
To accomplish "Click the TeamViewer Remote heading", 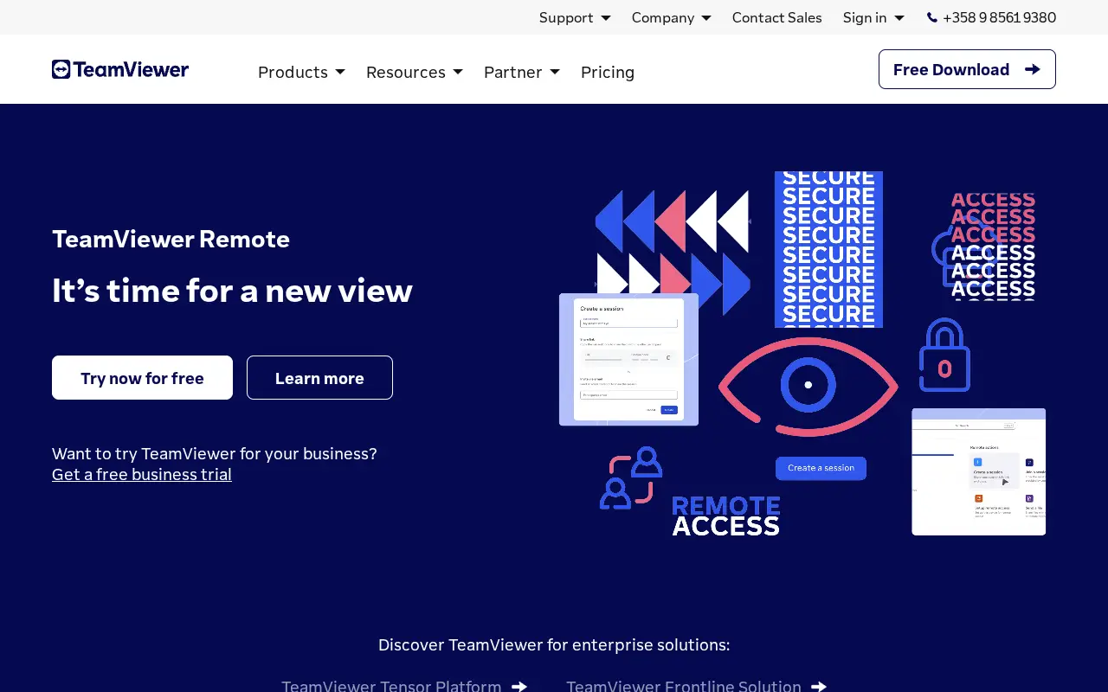I will pyautogui.click(x=171, y=239).
